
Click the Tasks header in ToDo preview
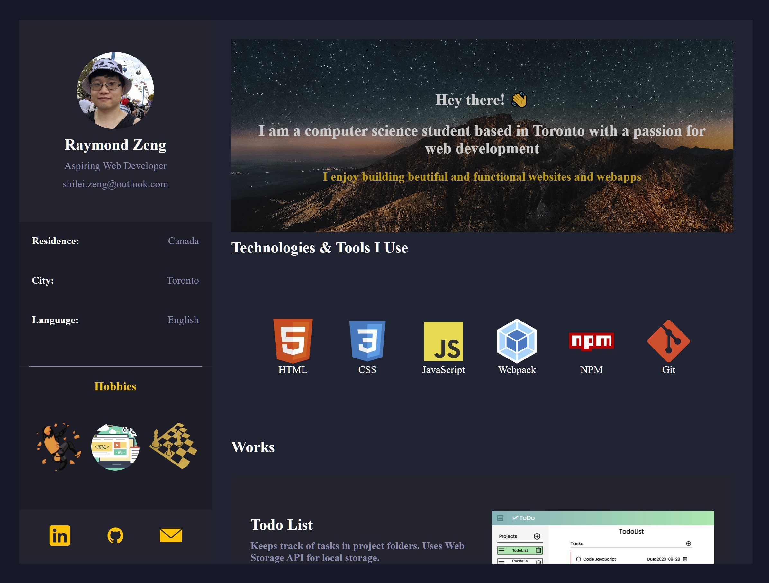pos(577,543)
